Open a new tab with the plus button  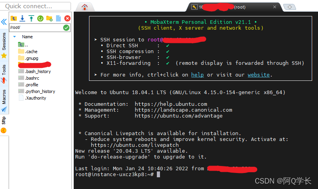tap(290, 7)
